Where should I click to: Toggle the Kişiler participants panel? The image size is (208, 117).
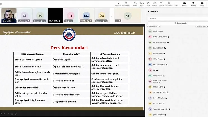(x=142, y=4)
